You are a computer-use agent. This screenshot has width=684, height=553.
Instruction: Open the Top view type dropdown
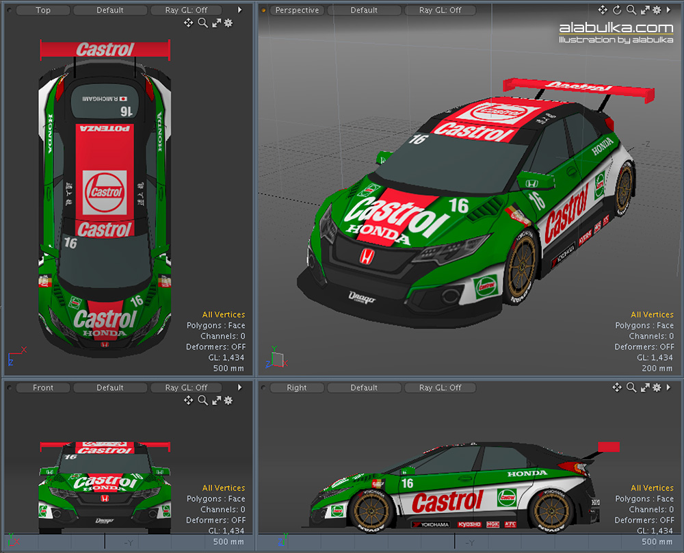pos(43,10)
